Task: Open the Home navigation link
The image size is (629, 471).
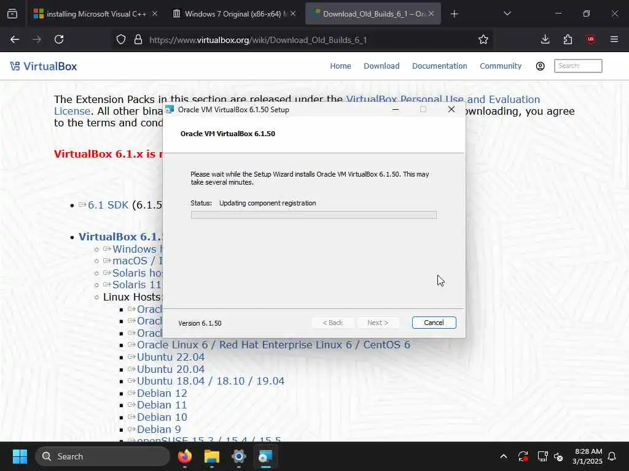Action: click(x=340, y=66)
